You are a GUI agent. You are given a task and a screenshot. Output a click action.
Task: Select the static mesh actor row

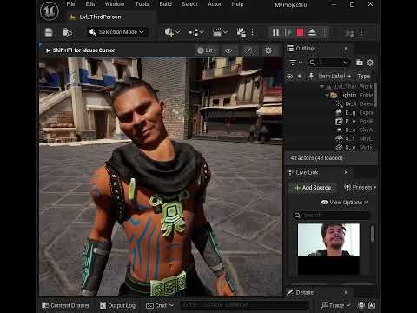pos(330,147)
